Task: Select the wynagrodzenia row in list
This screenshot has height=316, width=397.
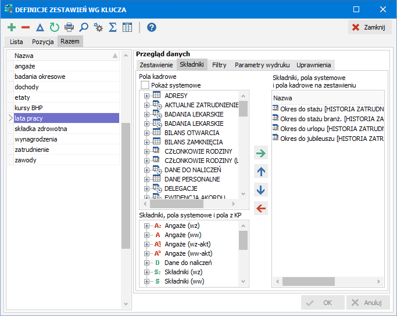Action: point(36,139)
